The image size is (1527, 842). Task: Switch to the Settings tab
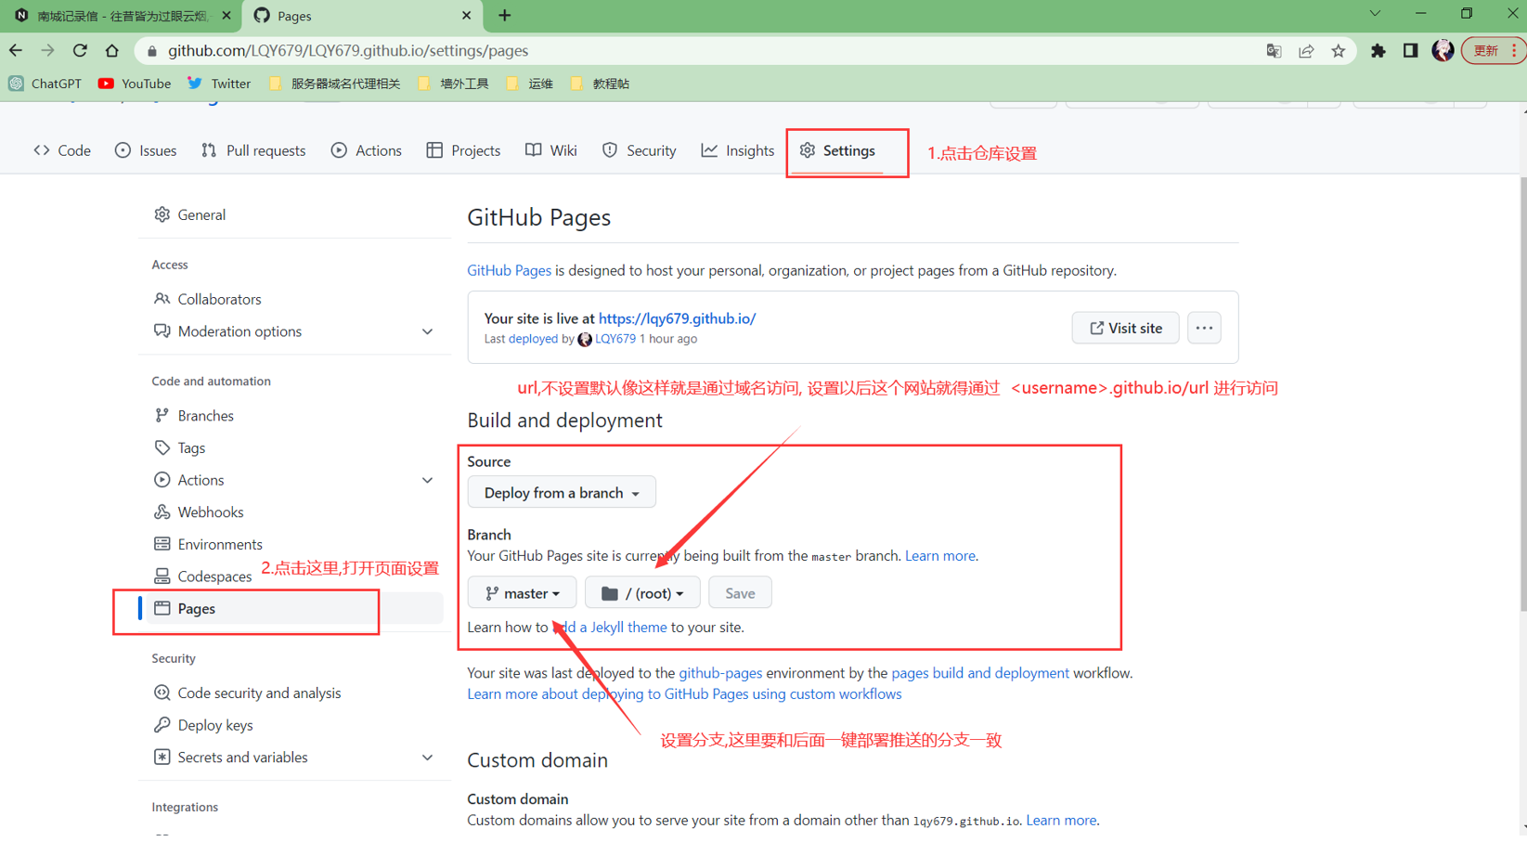coord(846,149)
